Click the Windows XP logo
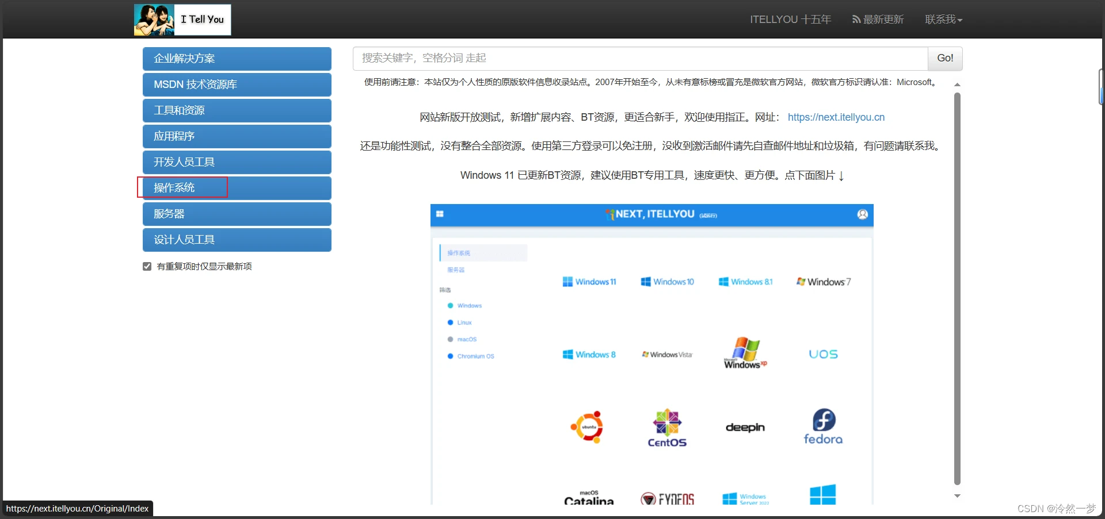 pos(745,353)
